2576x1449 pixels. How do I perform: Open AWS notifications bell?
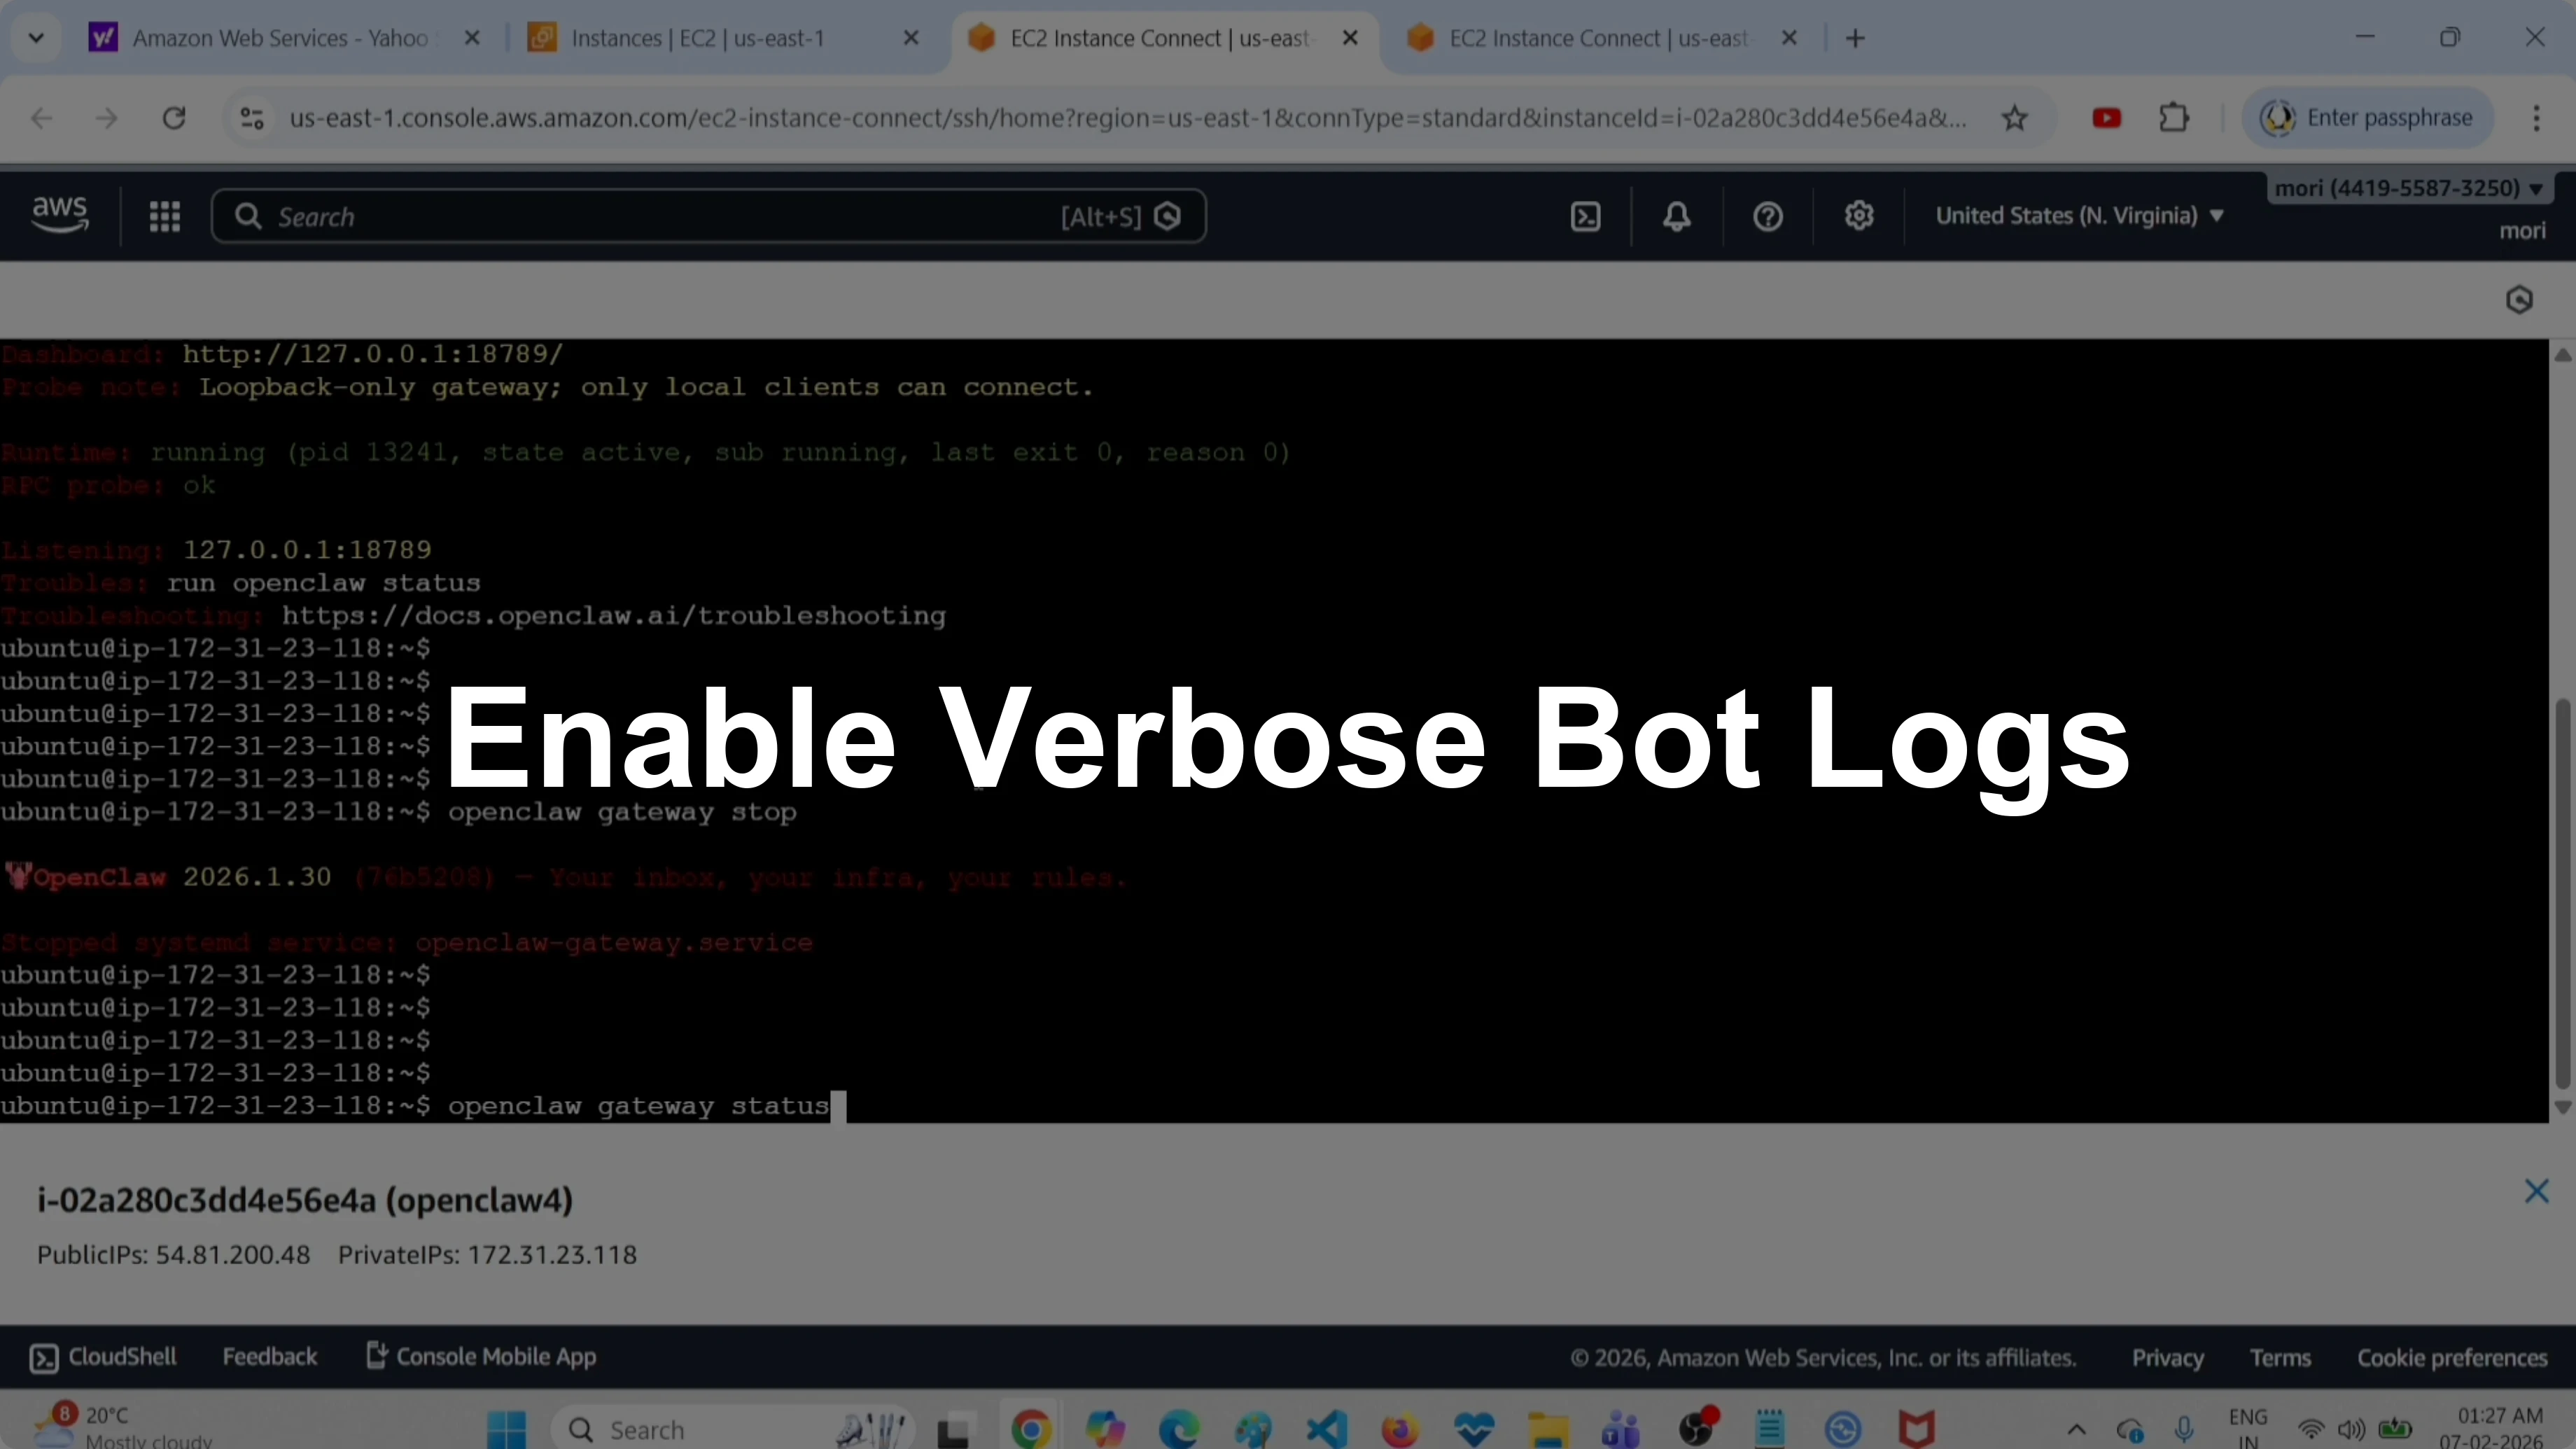(x=1677, y=216)
